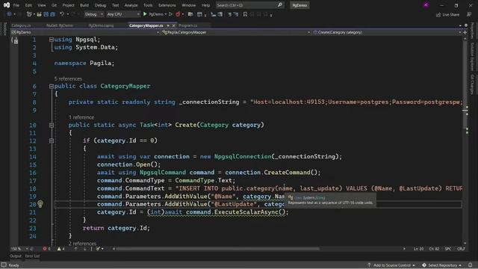This screenshot has width=478, height=269.
Task: Open the Edit menu
Action: [x=28, y=5]
